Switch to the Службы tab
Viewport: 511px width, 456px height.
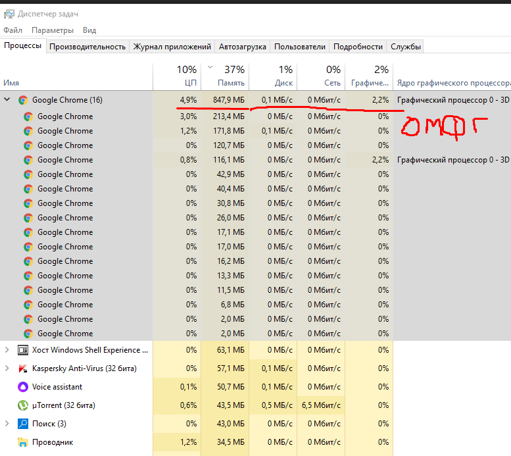[405, 47]
